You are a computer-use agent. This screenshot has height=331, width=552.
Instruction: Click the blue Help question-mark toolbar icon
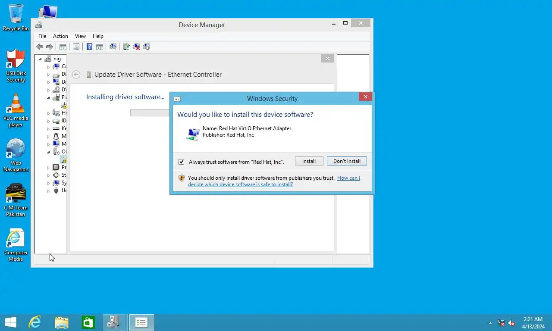[89, 47]
